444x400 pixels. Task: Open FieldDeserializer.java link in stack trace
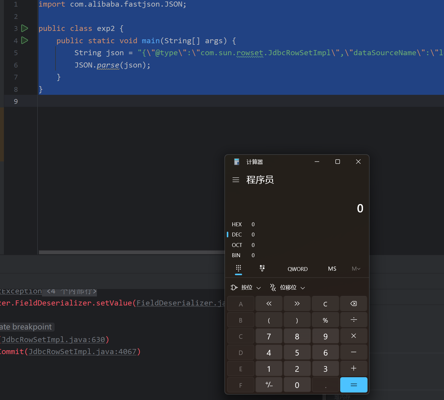click(181, 303)
